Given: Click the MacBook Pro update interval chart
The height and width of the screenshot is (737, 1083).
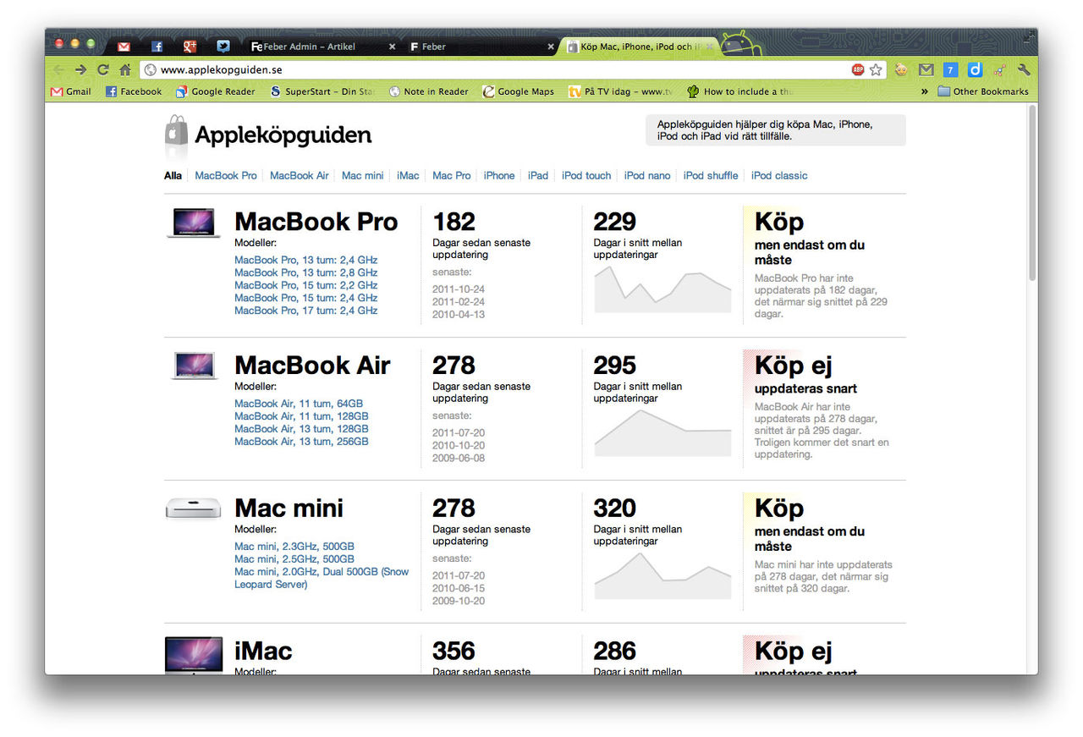Looking at the screenshot, I should (662, 289).
